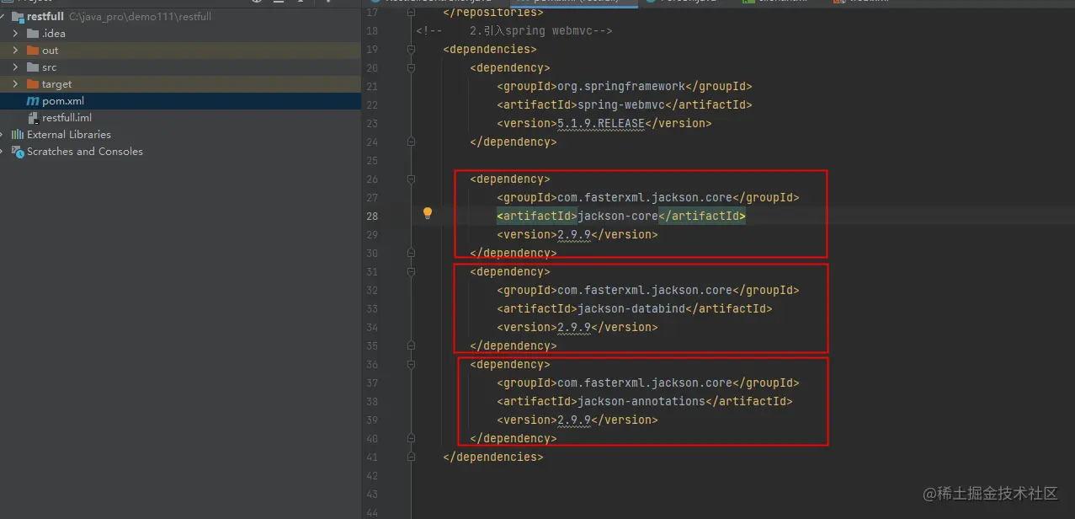Image resolution: width=1075 pixels, height=519 pixels.
Task: Click the highlighted jackson-core artifactId text
Action: tap(618, 216)
